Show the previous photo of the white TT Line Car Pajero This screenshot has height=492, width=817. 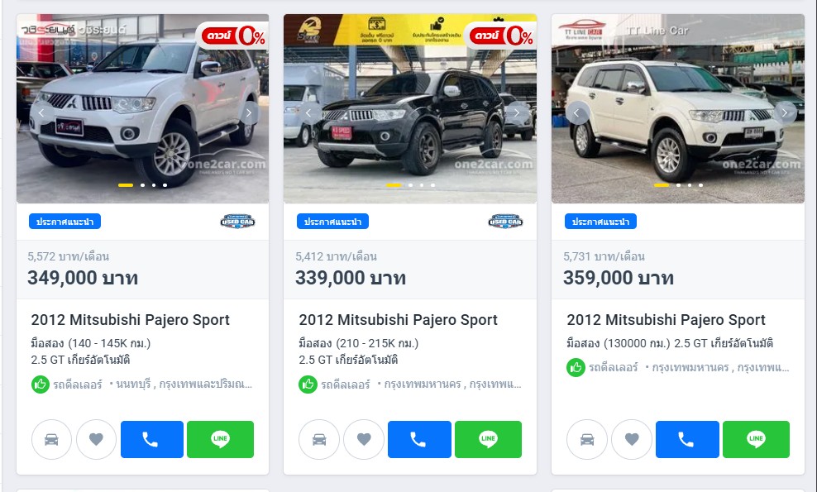coord(577,112)
